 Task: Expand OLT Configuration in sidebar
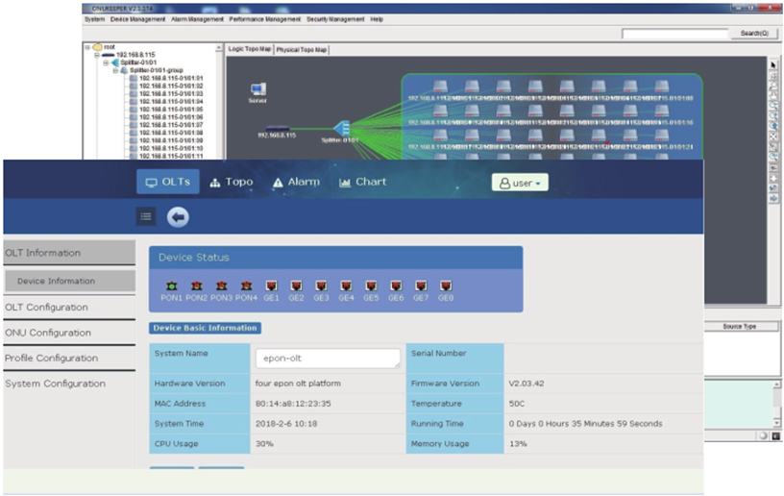pos(47,308)
